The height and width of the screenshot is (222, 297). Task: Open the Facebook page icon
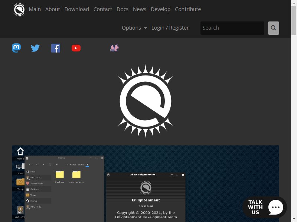click(56, 48)
